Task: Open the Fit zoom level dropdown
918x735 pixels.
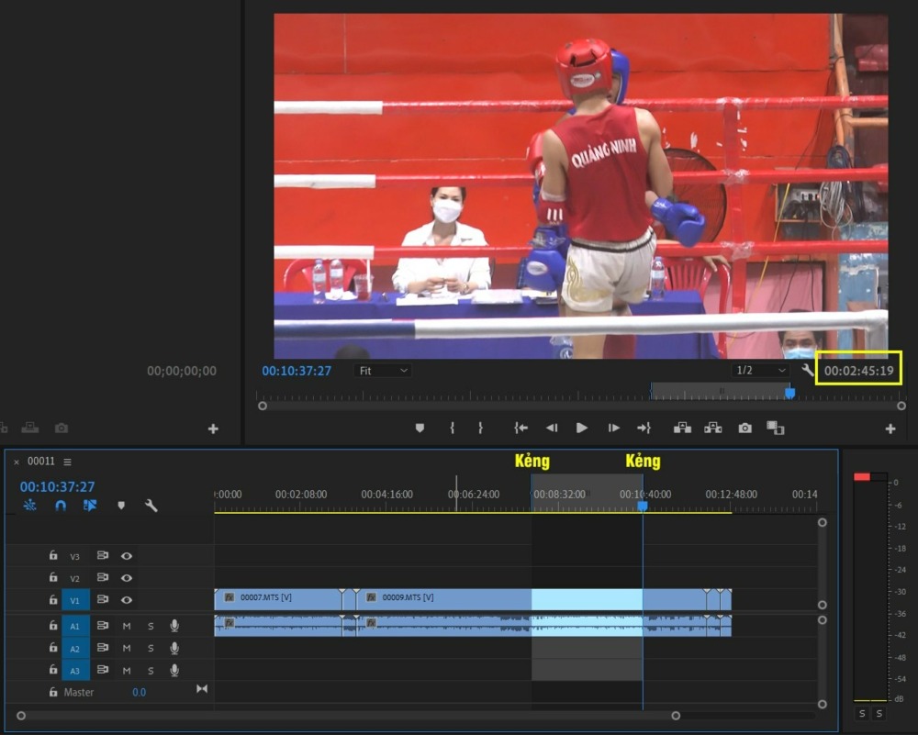Action: pyautogui.click(x=382, y=371)
